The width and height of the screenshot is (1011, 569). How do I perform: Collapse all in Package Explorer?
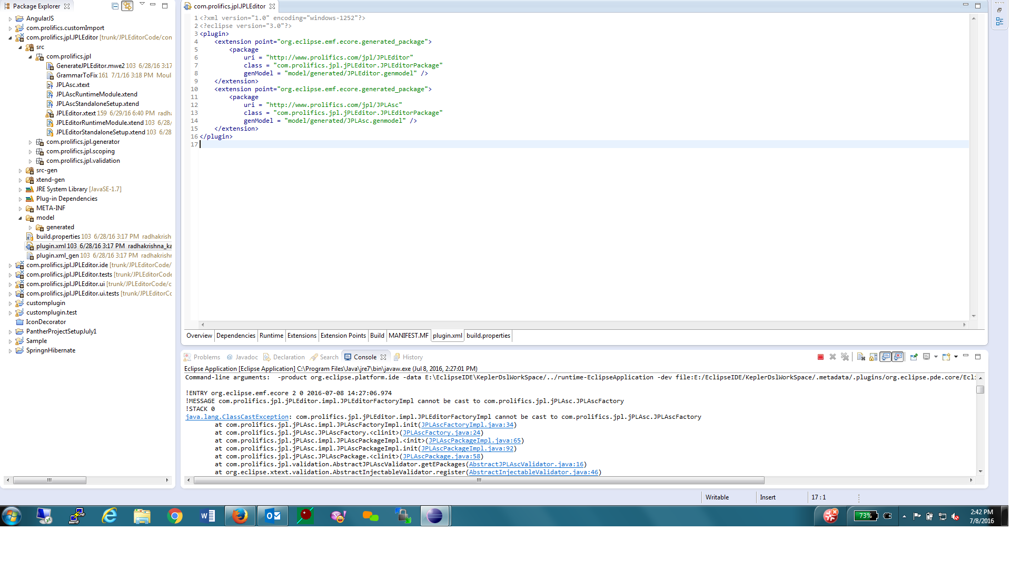pyautogui.click(x=115, y=6)
